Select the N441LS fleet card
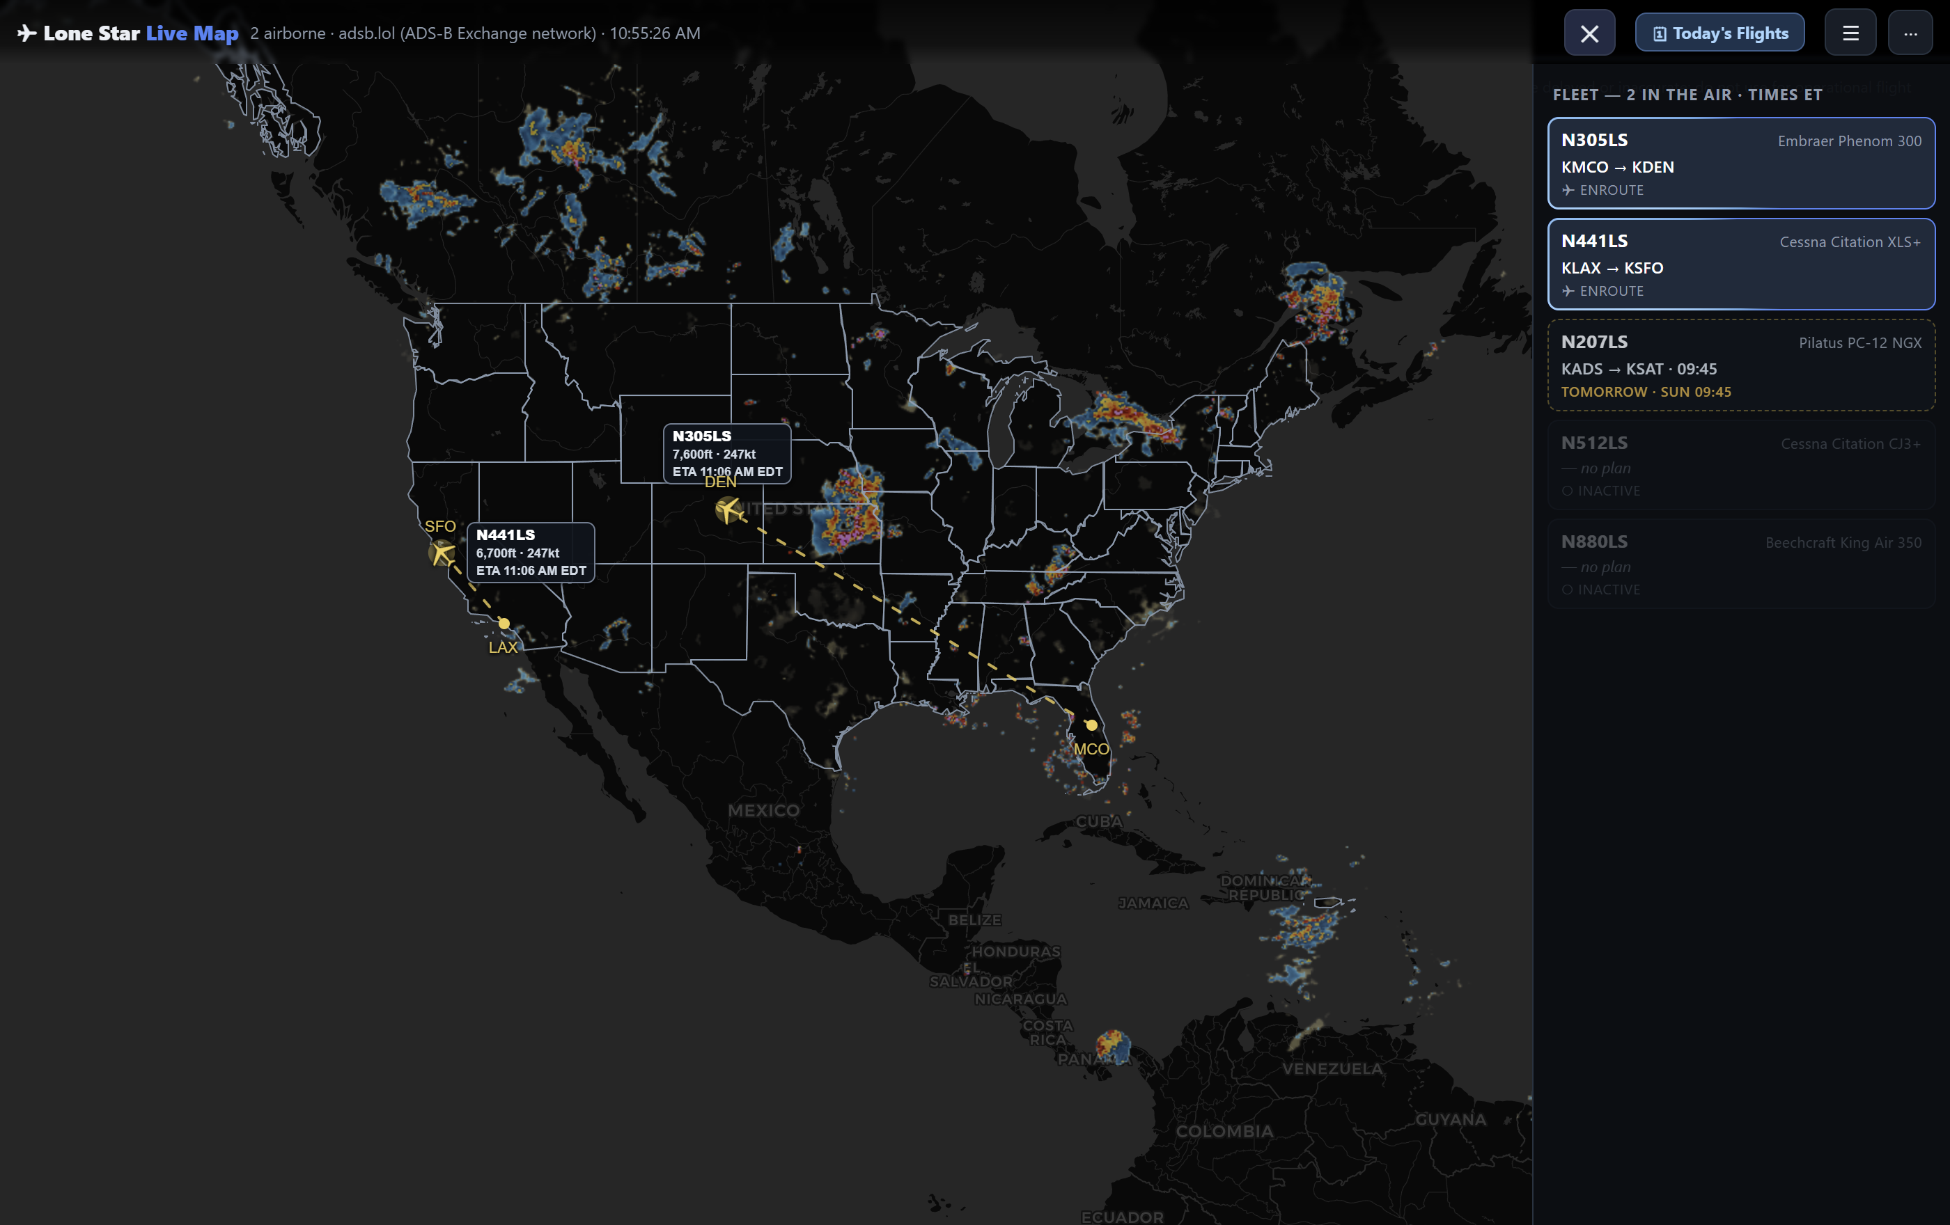 pos(1741,264)
